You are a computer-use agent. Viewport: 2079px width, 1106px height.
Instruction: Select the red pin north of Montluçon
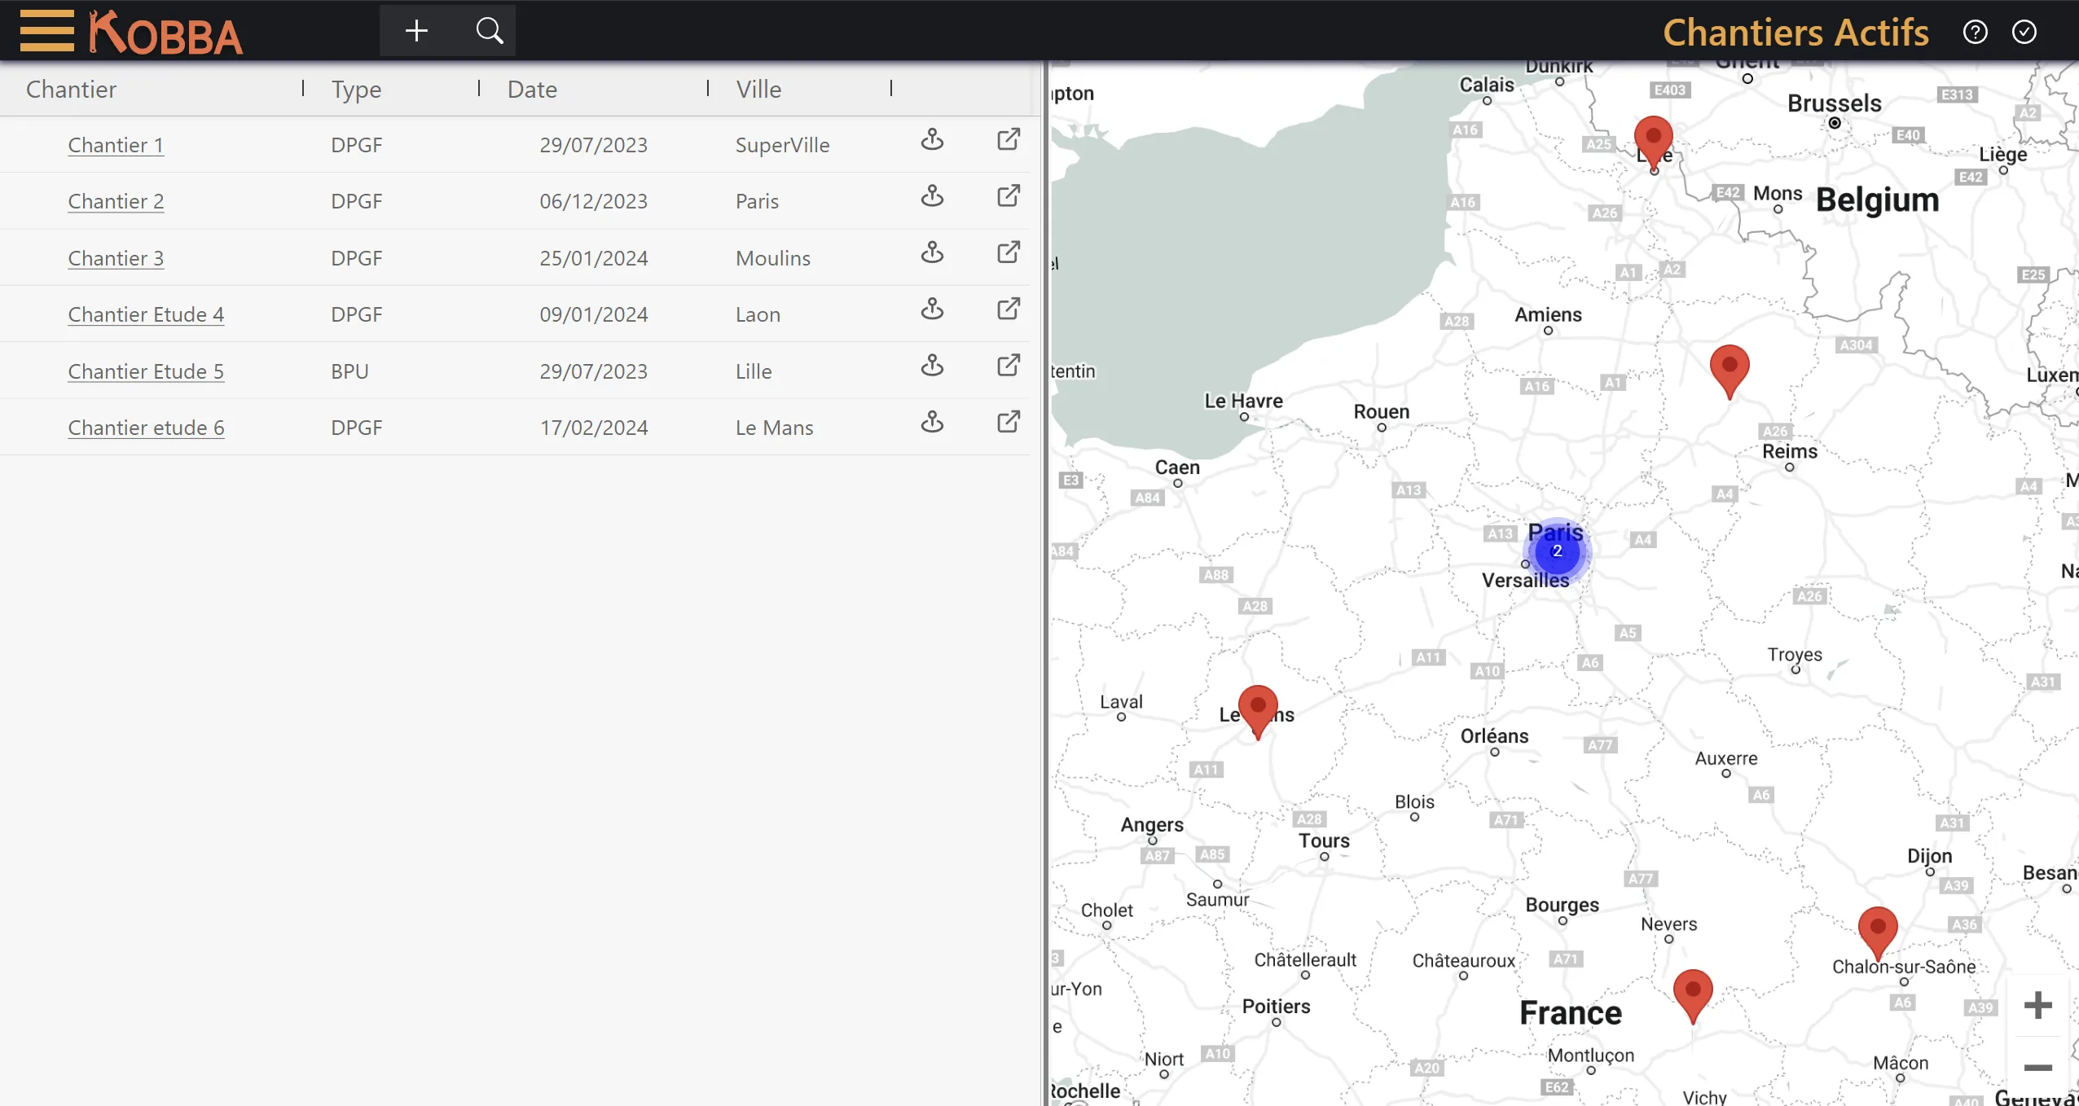(x=1693, y=996)
